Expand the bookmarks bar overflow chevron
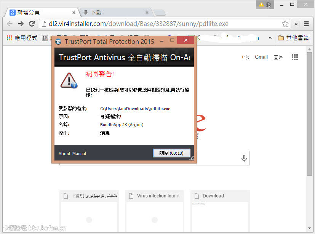Screen dimensions: 315x234 click(x=270, y=38)
